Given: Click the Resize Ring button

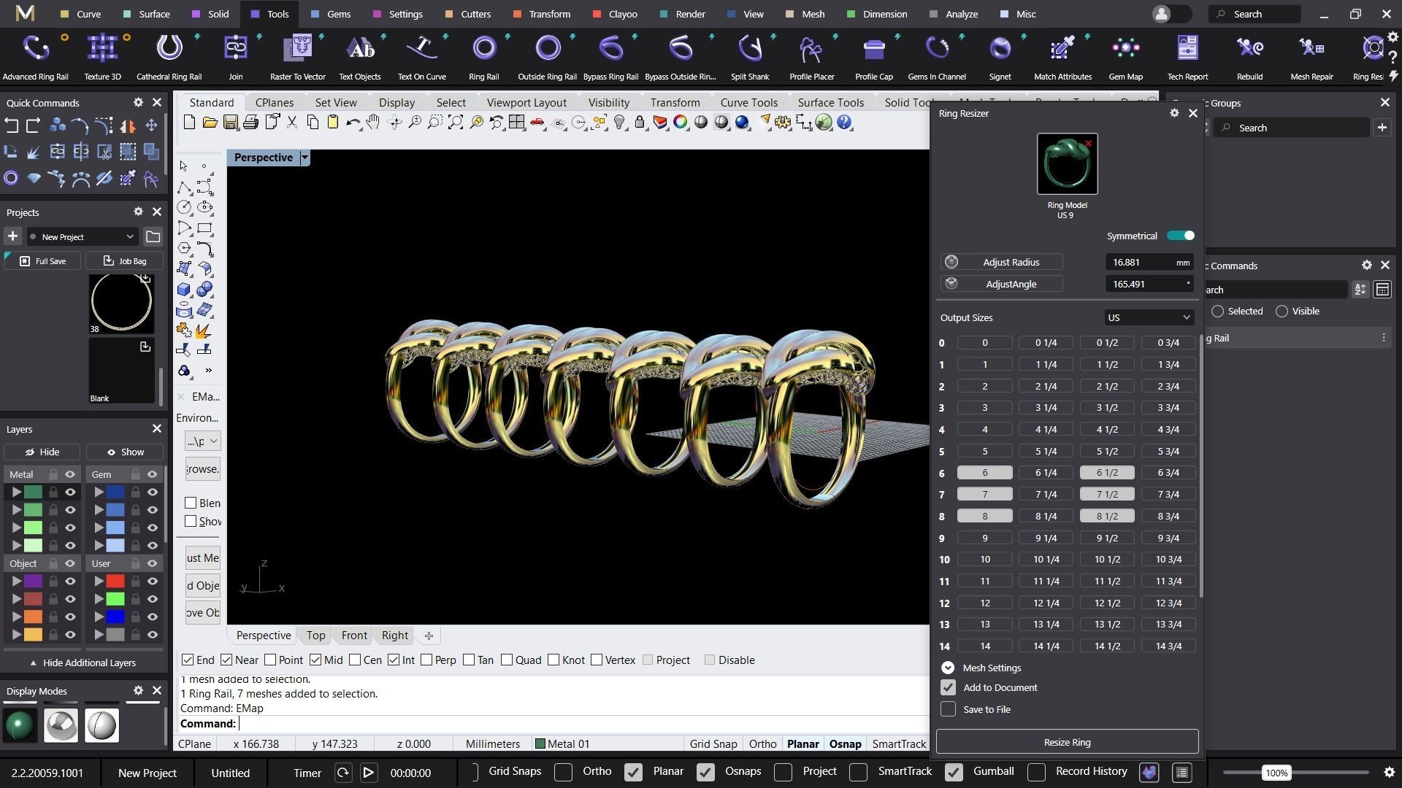Looking at the screenshot, I should coord(1067,743).
